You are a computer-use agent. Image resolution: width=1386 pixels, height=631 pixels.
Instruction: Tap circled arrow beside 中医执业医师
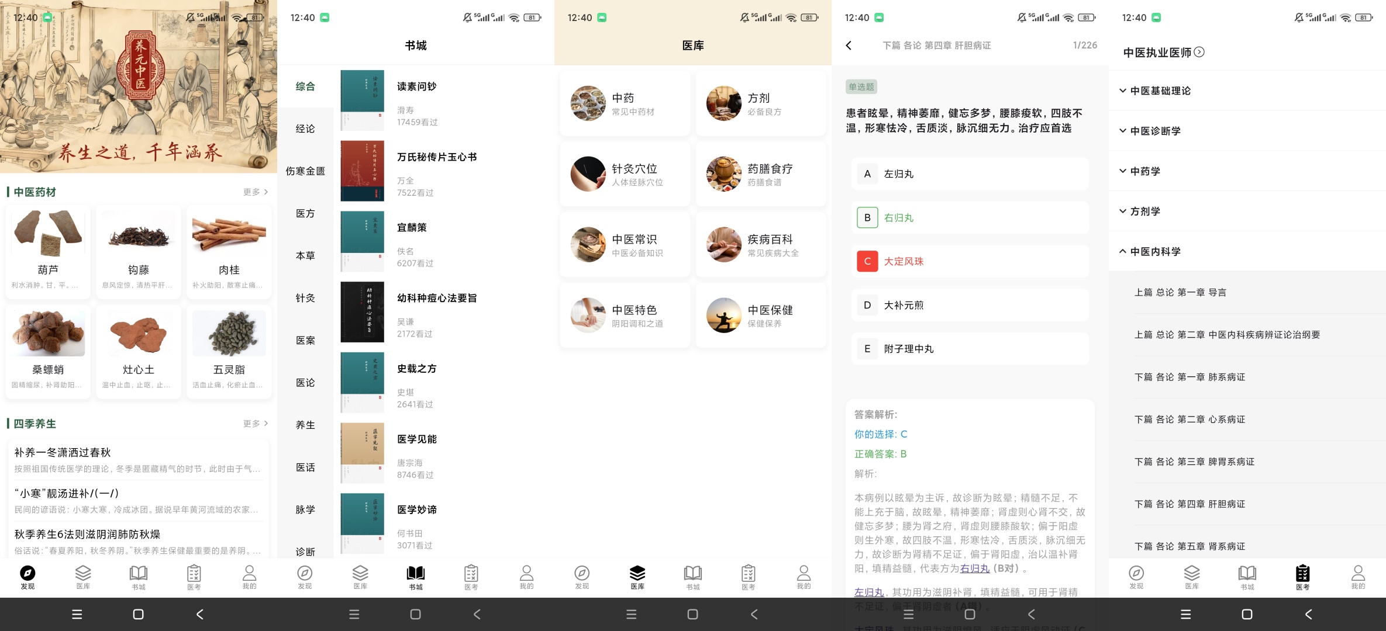(1199, 52)
